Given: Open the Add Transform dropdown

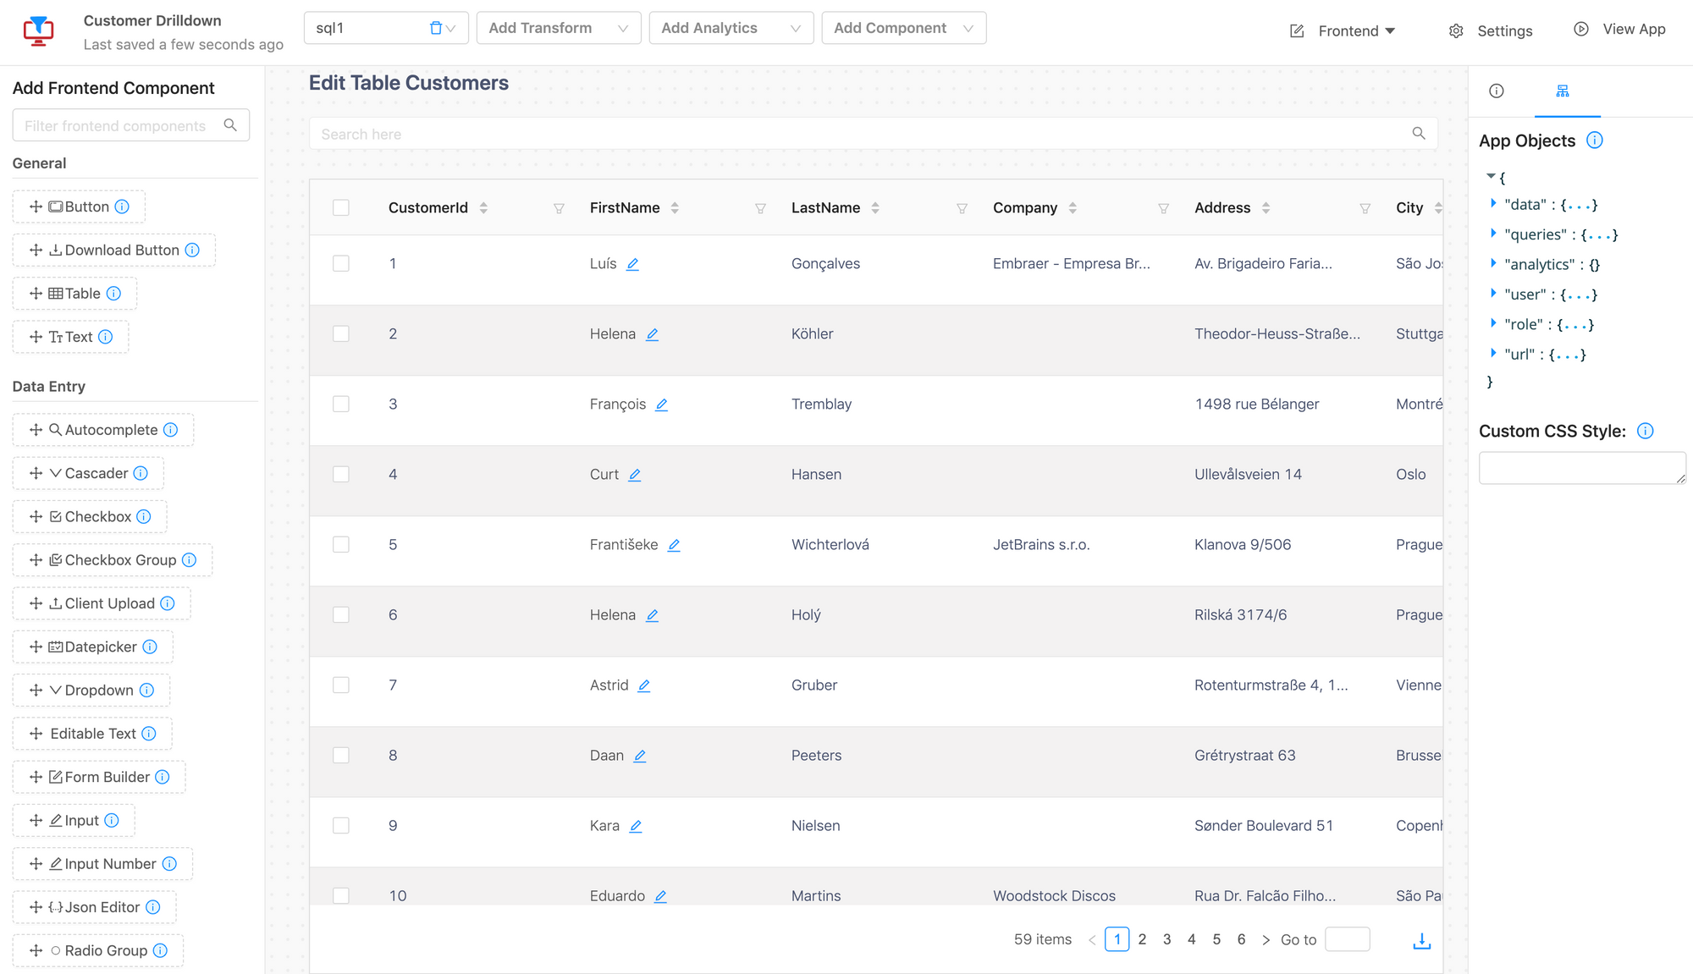Looking at the screenshot, I should [558, 28].
